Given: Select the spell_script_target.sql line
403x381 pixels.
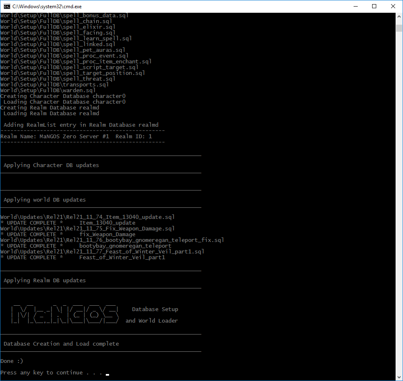Looking at the screenshot, I should click(x=70, y=67).
